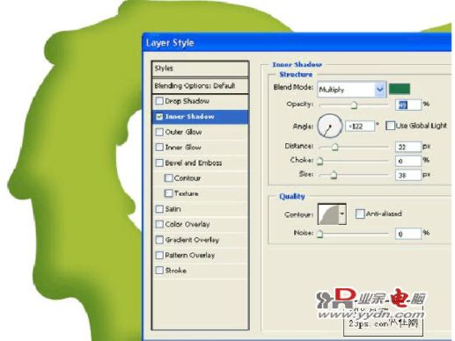Check the Pattern Overlay checkbox
The height and width of the screenshot is (341, 455).
coord(159,255)
